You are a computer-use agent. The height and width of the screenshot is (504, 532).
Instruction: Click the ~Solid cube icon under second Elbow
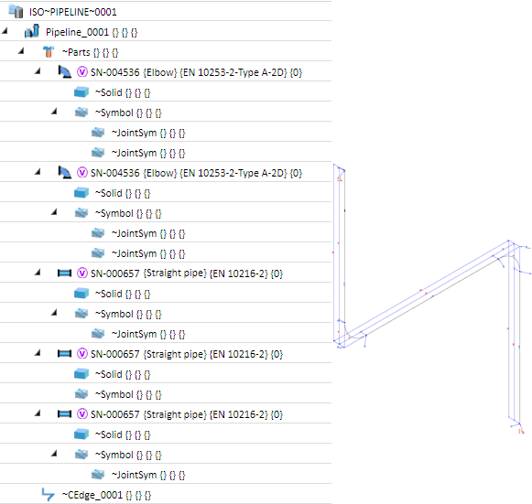pos(81,192)
